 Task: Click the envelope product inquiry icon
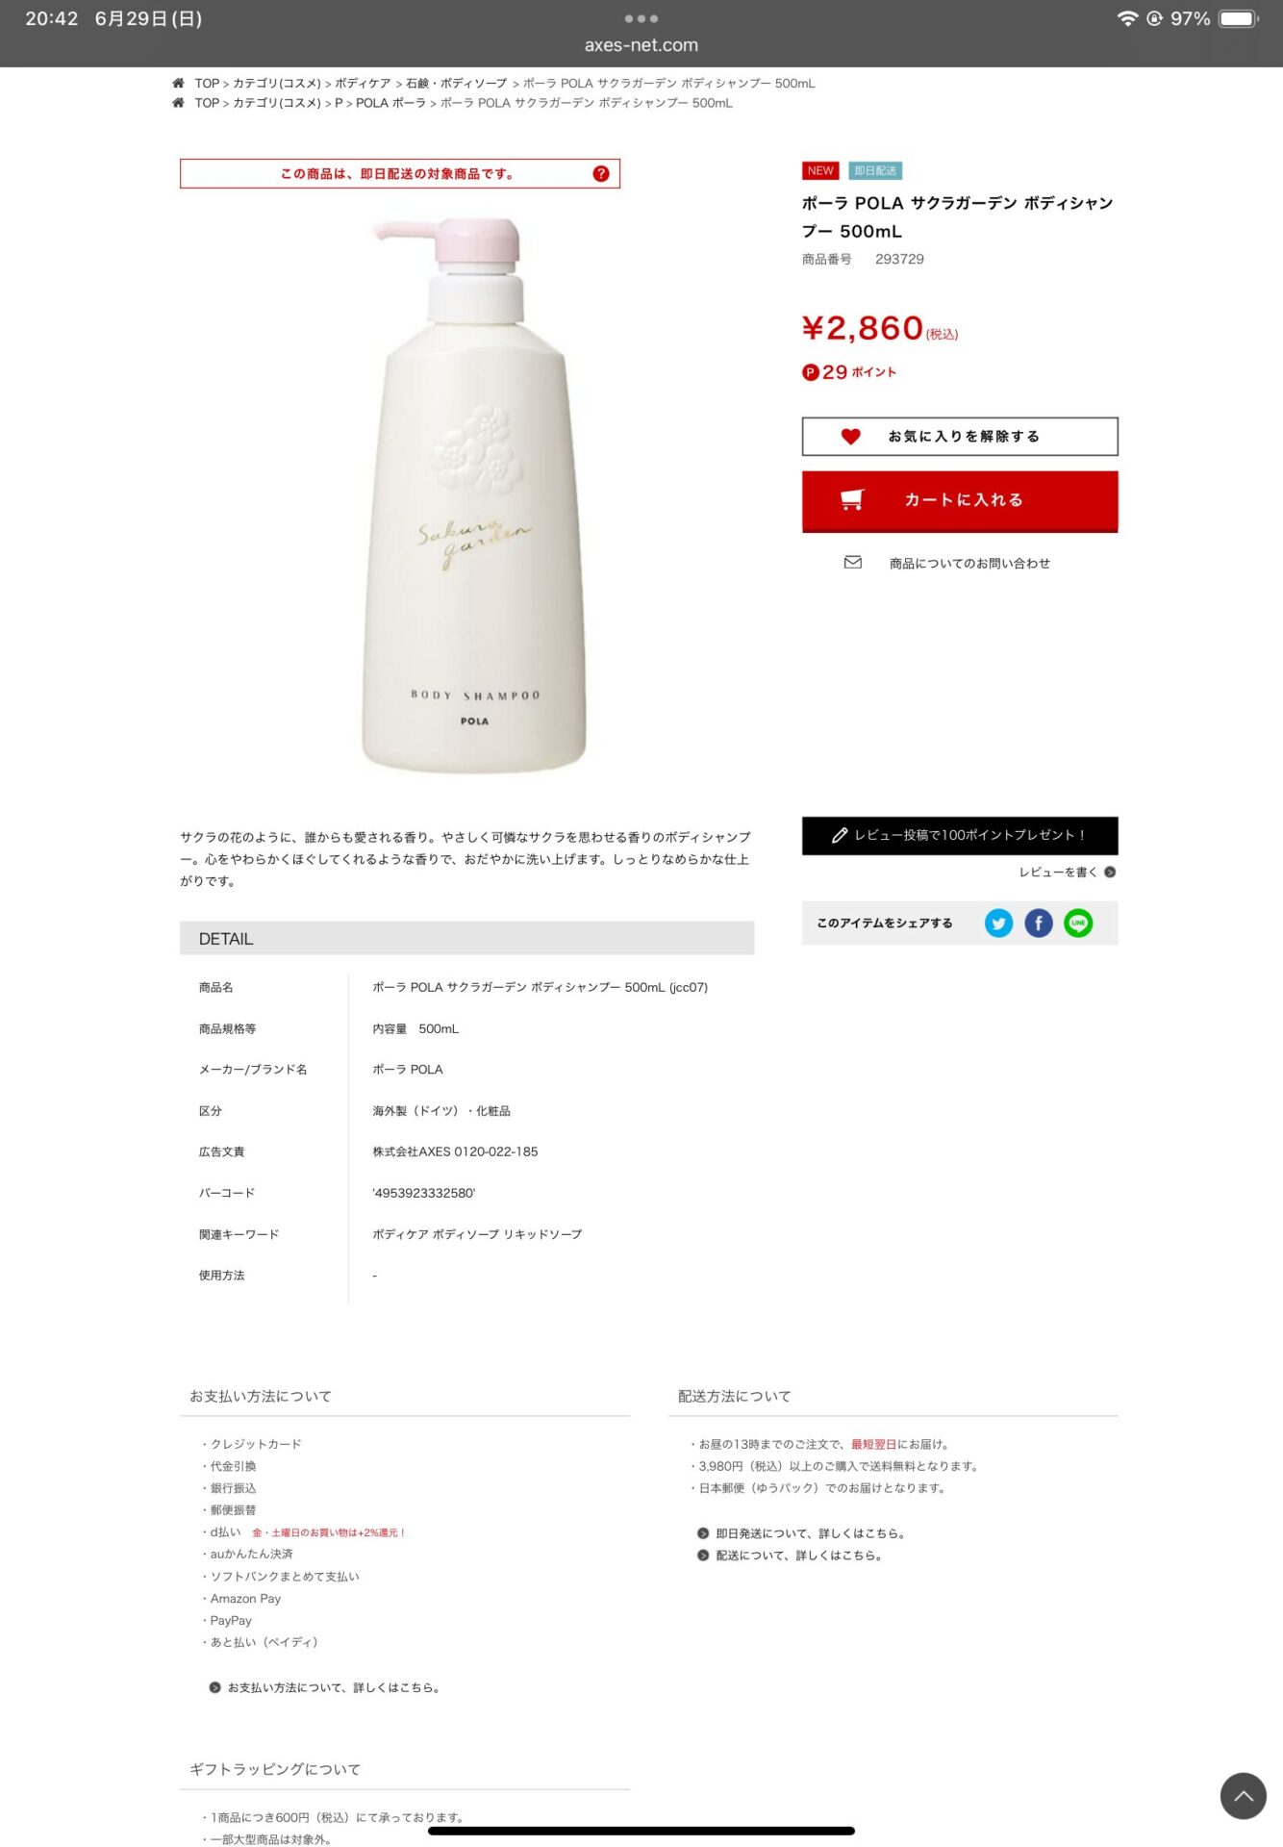coord(853,563)
